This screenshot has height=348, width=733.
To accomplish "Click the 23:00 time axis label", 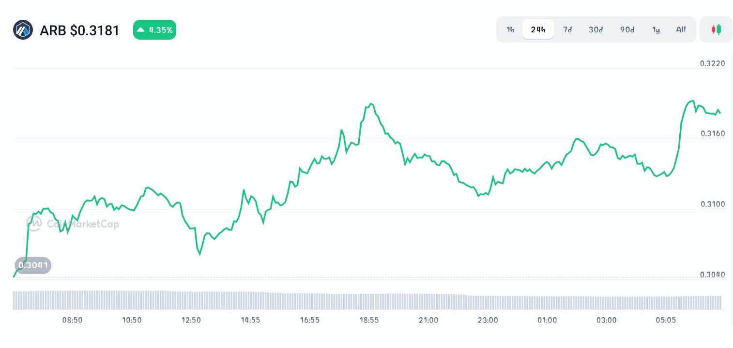I will (x=488, y=320).
